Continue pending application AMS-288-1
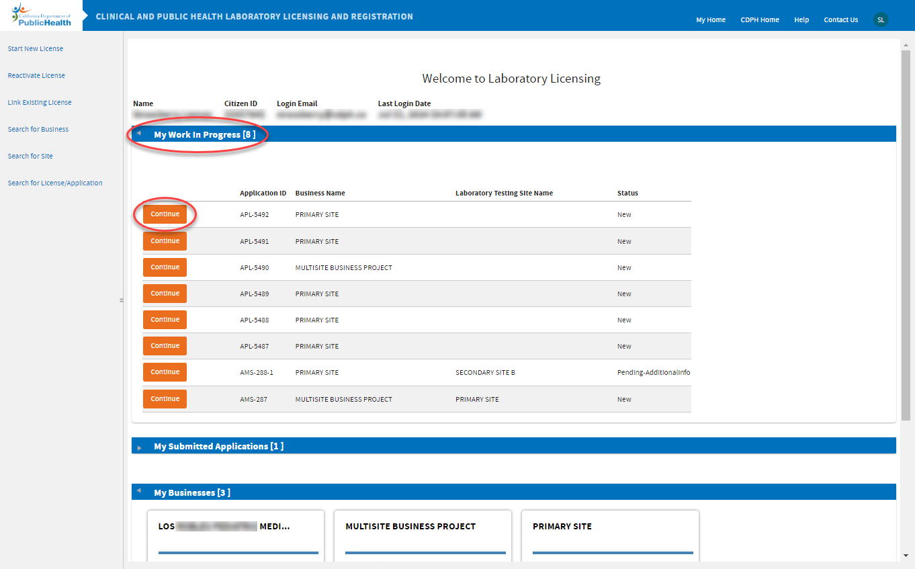The height and width of the screenshot is (569, 915). (x=165, y=372)
